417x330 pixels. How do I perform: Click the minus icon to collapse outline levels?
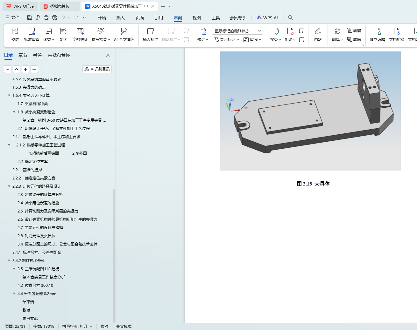tap(34, 69)
